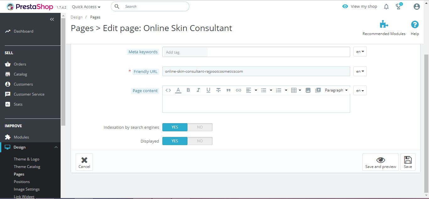
Task: Insert a link with the chain icon
Action: (238, 90)
